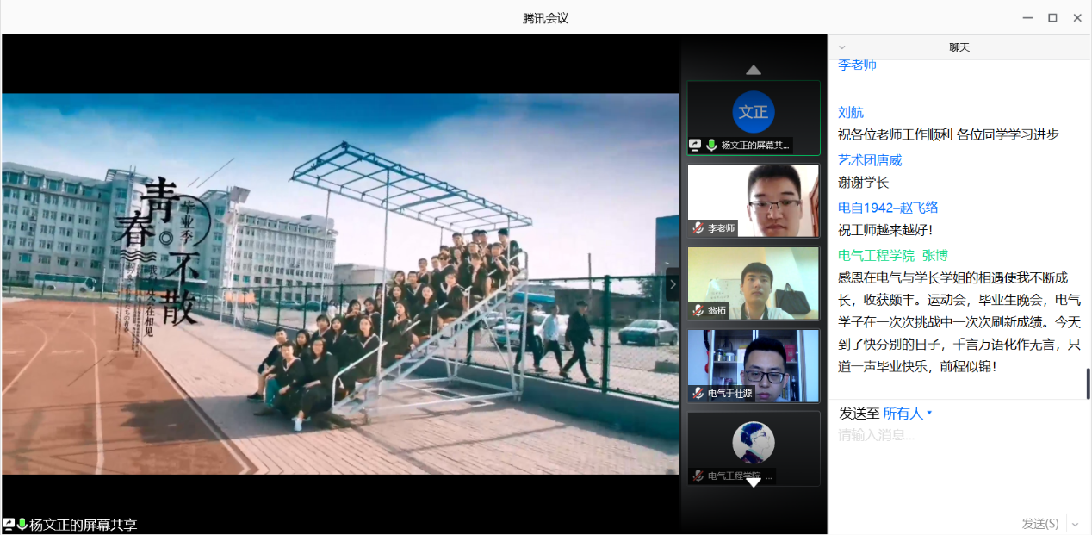Click screen share icon at bottom-left status
This screenshot has height=535, width=1092.
click(9, 524)
